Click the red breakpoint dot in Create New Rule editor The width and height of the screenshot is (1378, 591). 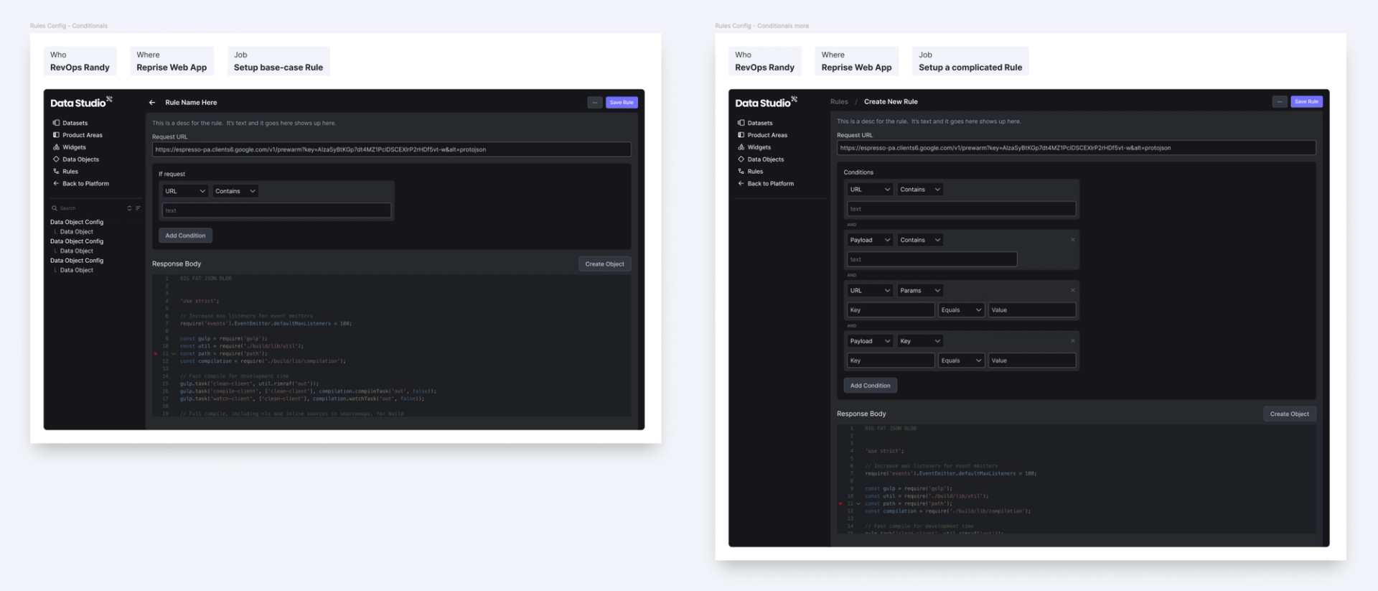(x=840, y=503)
